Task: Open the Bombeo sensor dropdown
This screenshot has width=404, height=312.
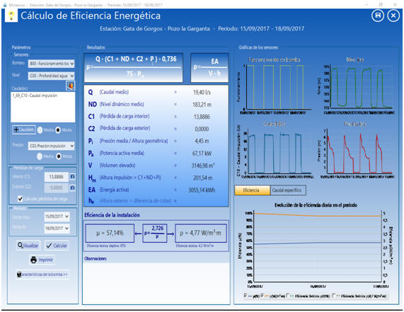Action: 51,64
